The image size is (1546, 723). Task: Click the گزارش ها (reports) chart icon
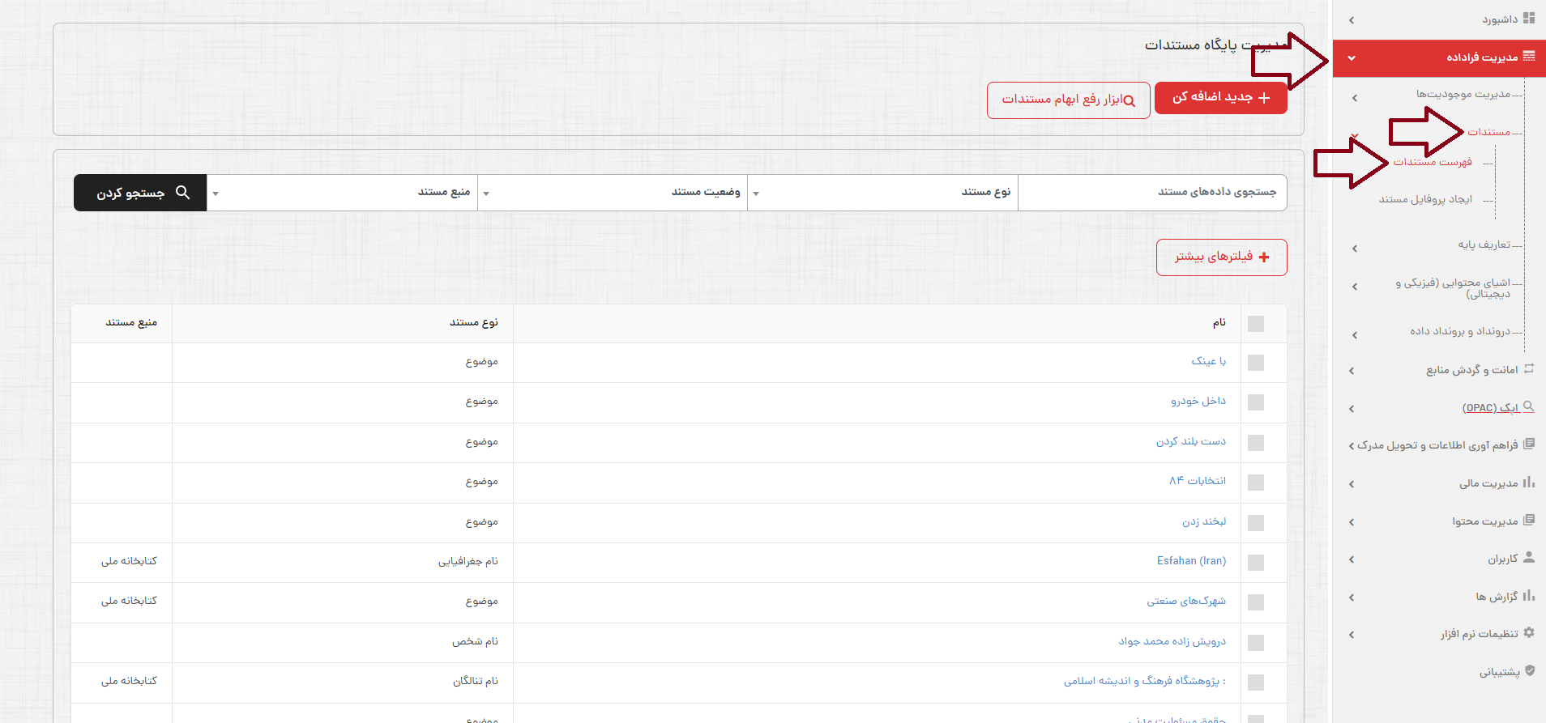pos(1528,595)
